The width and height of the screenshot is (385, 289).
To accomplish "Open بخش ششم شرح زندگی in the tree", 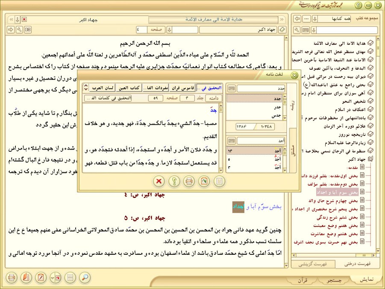I will [x=337, y=218].
